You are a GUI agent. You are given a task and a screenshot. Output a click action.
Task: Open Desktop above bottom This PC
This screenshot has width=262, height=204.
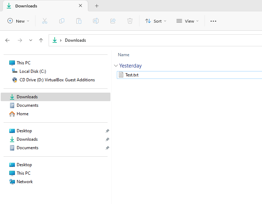tap(24, 165)
